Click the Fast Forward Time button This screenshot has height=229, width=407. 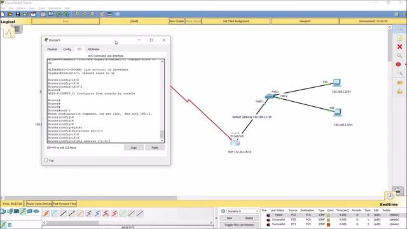[64, 204]
